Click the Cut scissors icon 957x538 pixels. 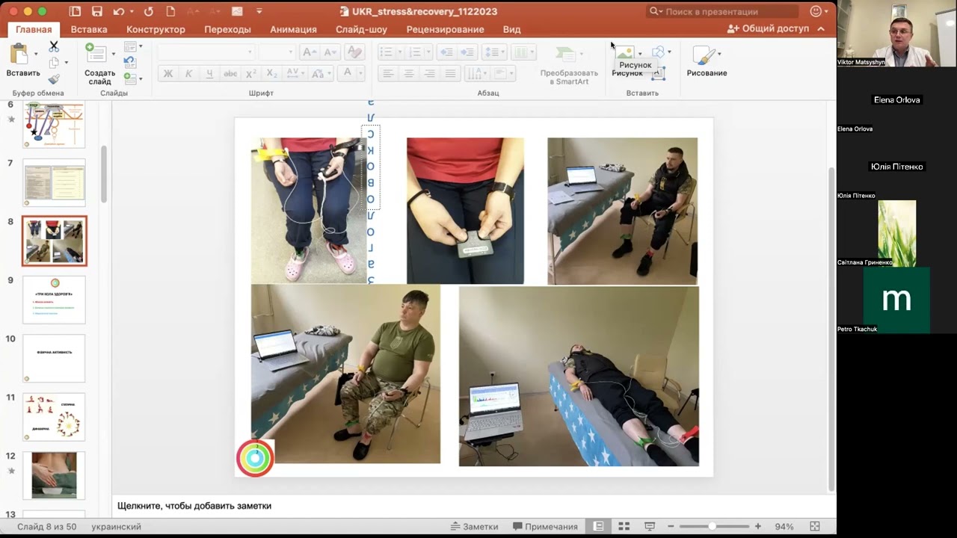pos(54,46)
